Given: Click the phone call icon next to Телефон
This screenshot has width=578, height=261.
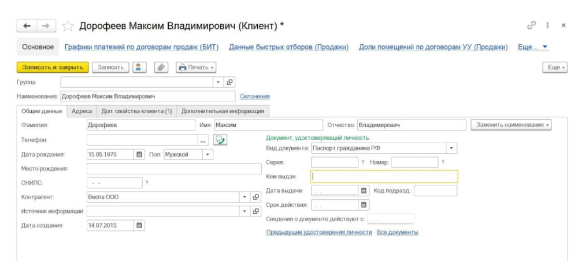Looking at the screenshot, I should (220, 140).
